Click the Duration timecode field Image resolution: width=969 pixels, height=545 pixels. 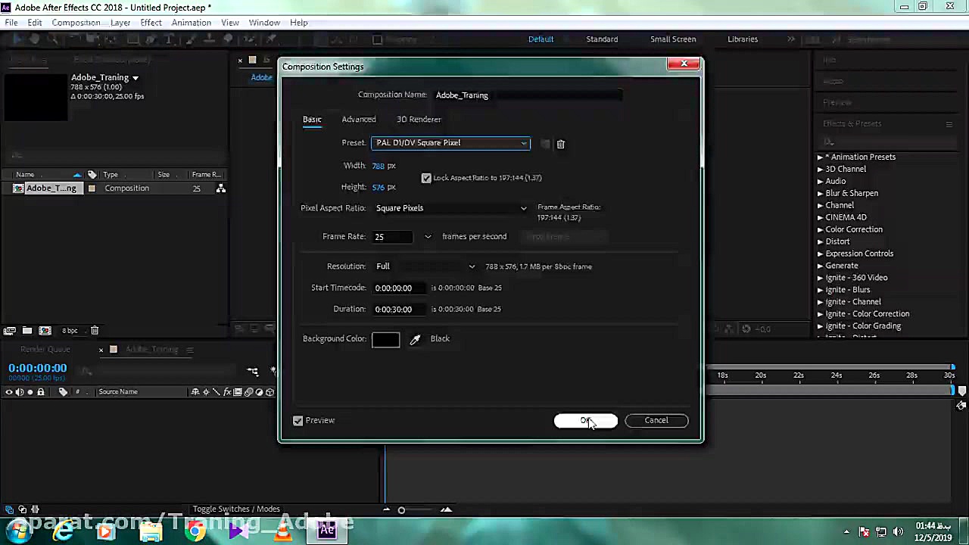point(399,310)
